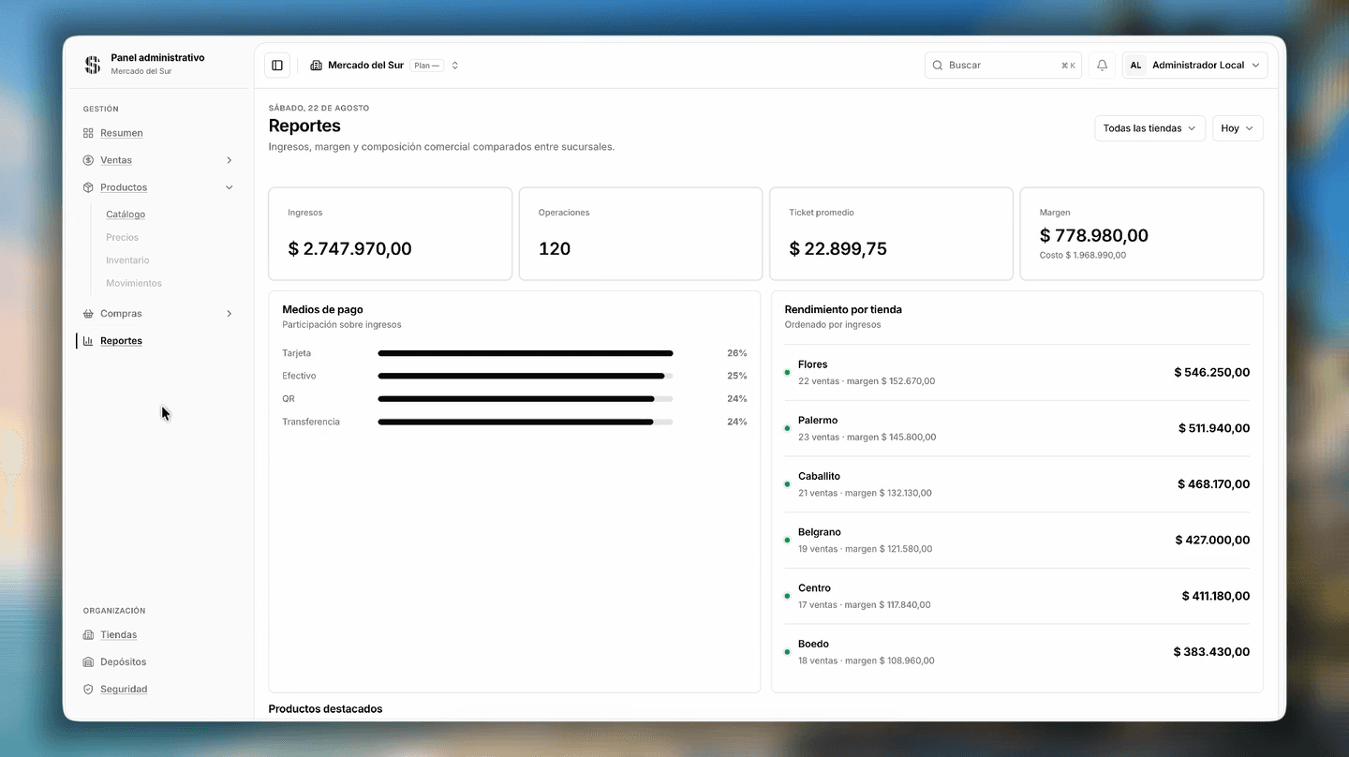Expand the Ventas submenu chevron
The image size is (1349, 757).
coord(230,160)
